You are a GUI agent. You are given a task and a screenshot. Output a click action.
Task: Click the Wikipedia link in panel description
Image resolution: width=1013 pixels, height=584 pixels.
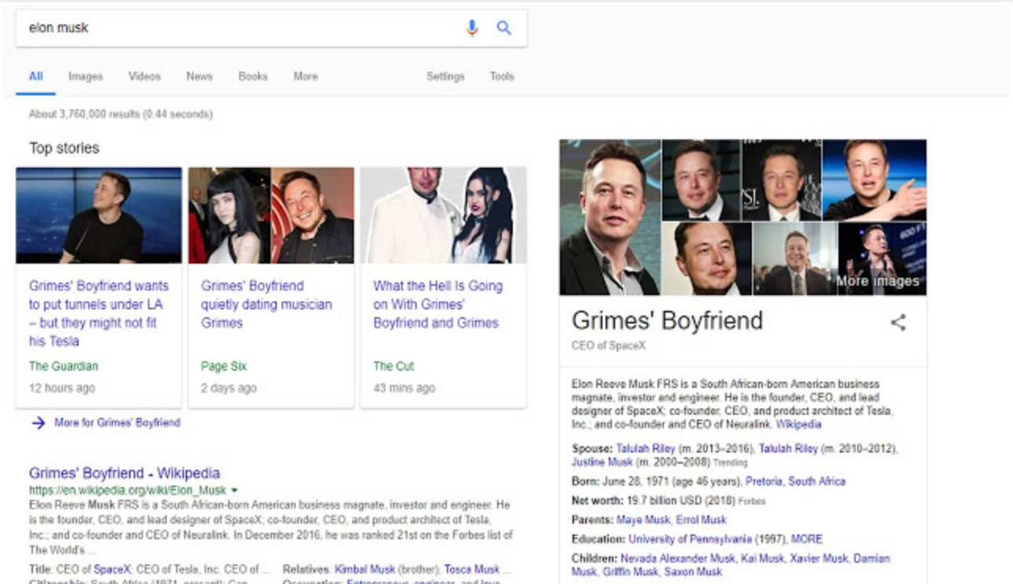798,424
